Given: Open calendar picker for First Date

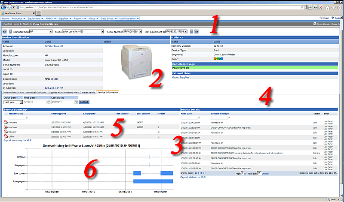Looking at the screenshot, I should click(49, 102).
